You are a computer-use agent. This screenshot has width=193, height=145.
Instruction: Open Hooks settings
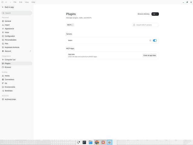[x=17, y=76]
